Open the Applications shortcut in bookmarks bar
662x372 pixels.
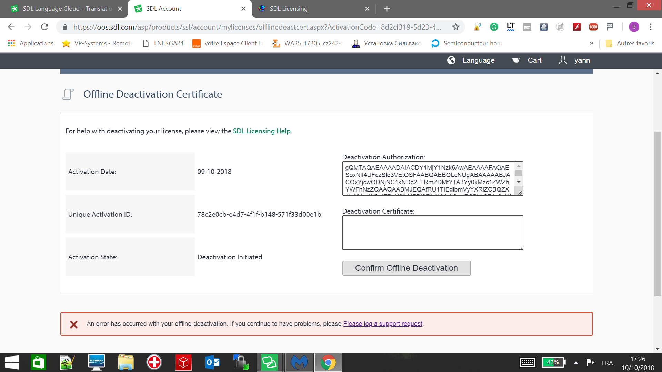point(31,43)
